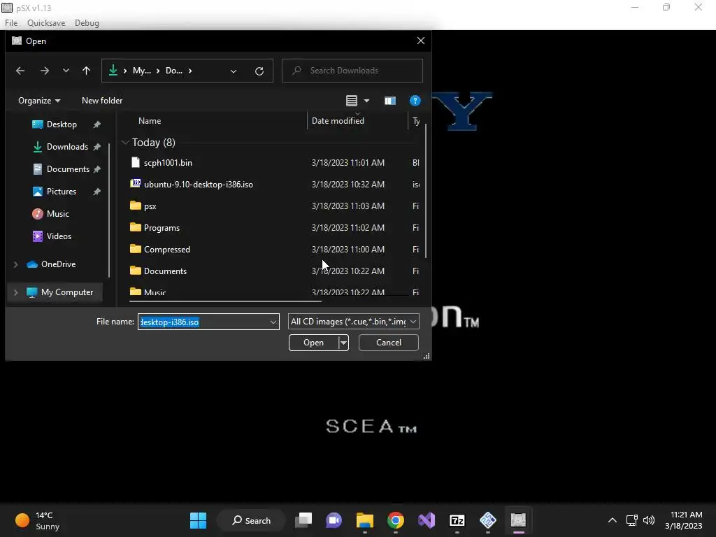716x537 pixels.
Task: Go up one folder level
Action: pyautogui.click(x=86, y=71)
